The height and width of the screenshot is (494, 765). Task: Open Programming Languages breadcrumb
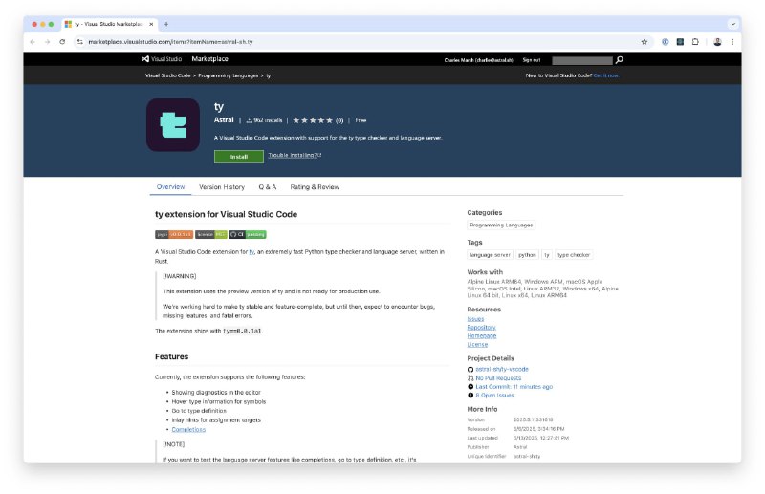click(x=228, y=75)
